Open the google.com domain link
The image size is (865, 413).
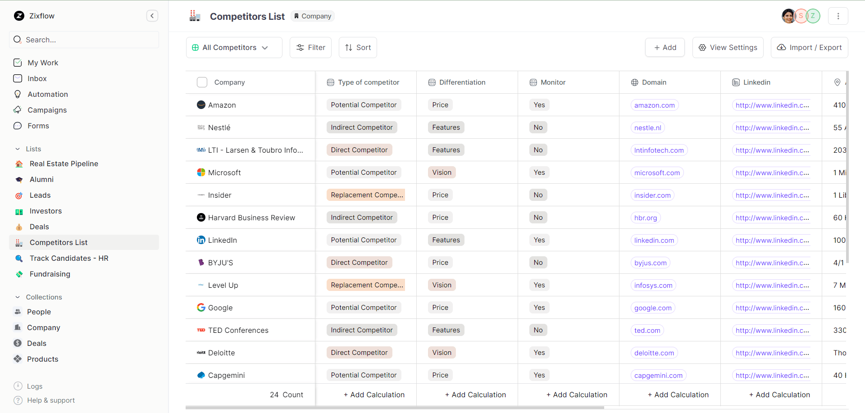[653, 308]
